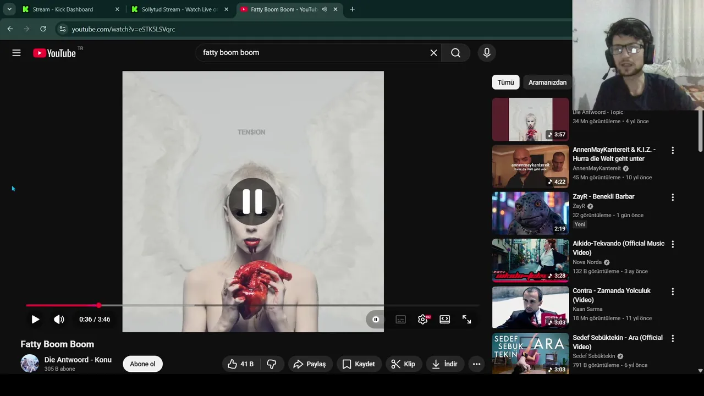This screenshot has width=704, height=396.
Task: Open ZayR Benekli Barbar thumbnail
Action: 530,213
